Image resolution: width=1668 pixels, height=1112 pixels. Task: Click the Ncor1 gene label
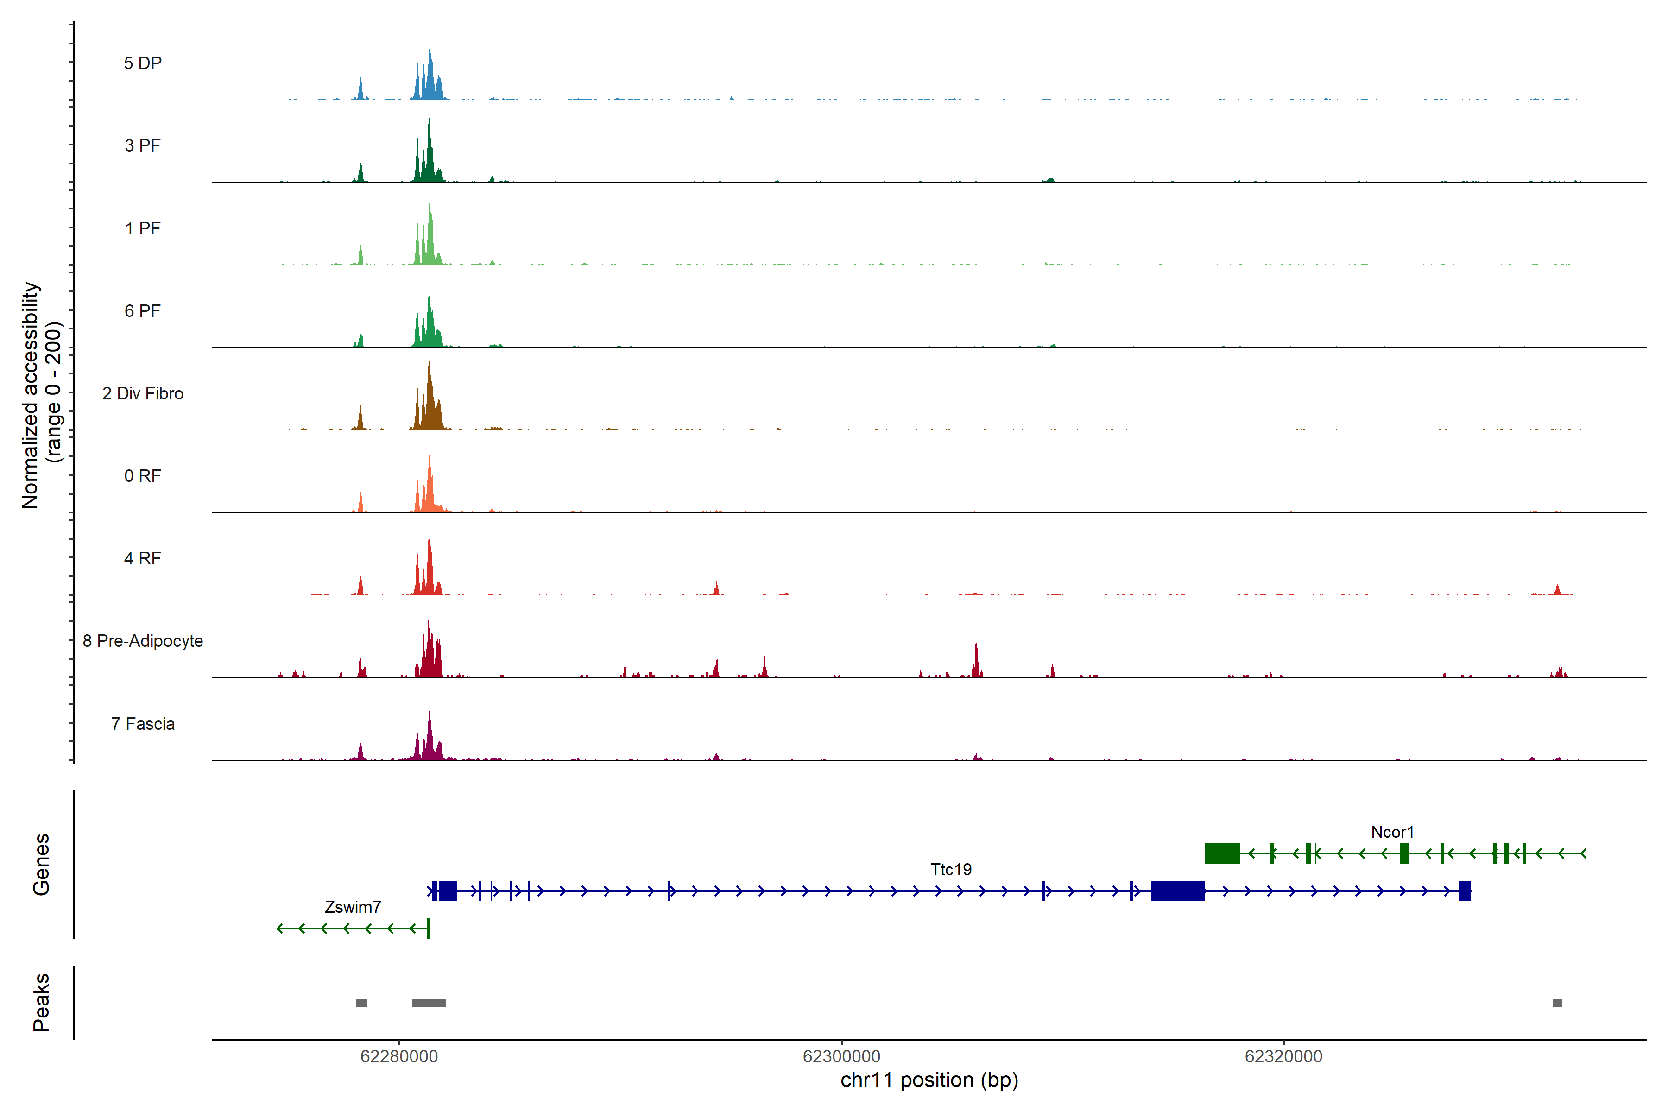point(1392,832)
